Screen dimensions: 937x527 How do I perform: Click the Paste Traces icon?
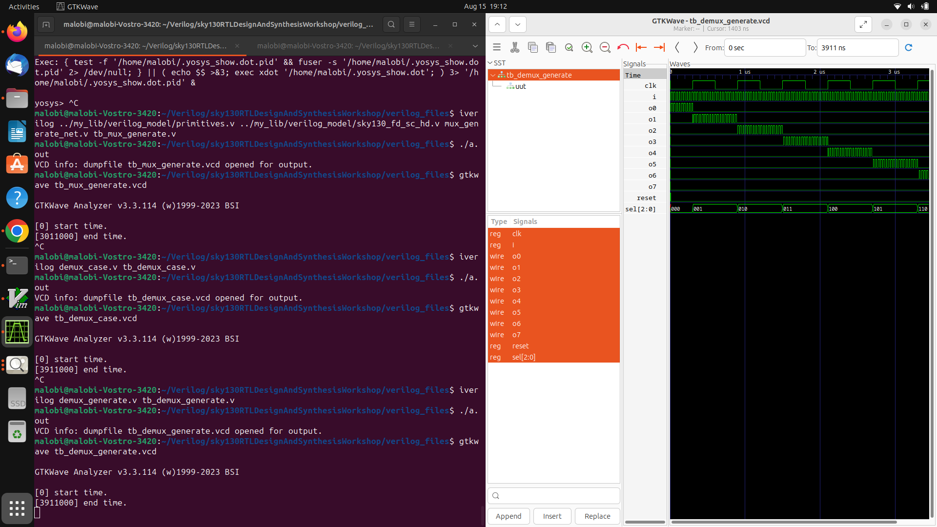[x=551, y=47]
